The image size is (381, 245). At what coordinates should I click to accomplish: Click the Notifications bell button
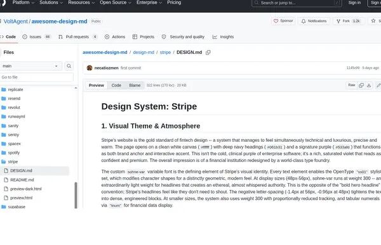(314, 21)
